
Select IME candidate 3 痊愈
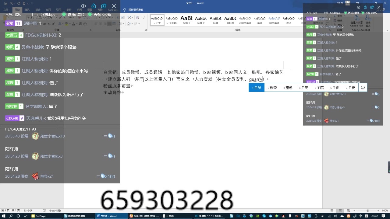click(x=288, y=88)
